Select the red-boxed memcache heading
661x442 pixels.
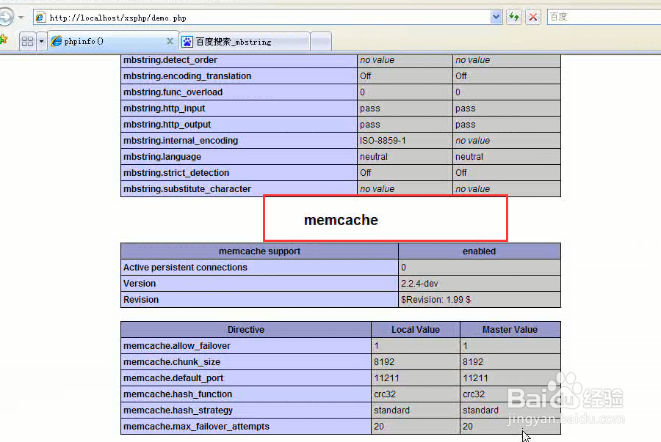341,219
